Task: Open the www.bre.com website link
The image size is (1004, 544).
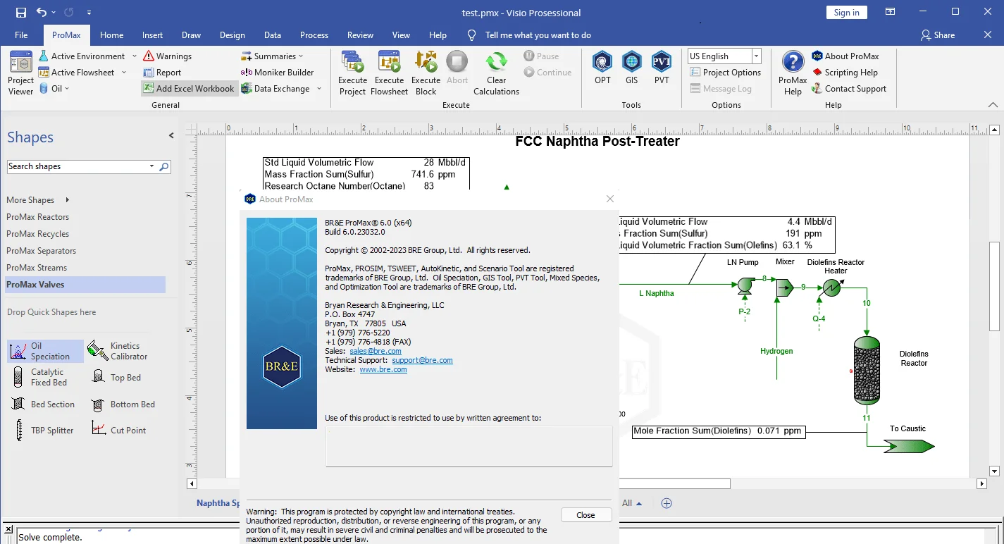Action: pos(383,369)
